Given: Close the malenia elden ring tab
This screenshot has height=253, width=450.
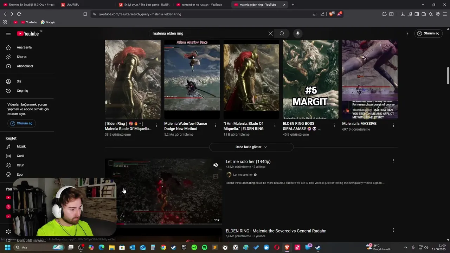Looking at the screenshot, I should [284, 5].
